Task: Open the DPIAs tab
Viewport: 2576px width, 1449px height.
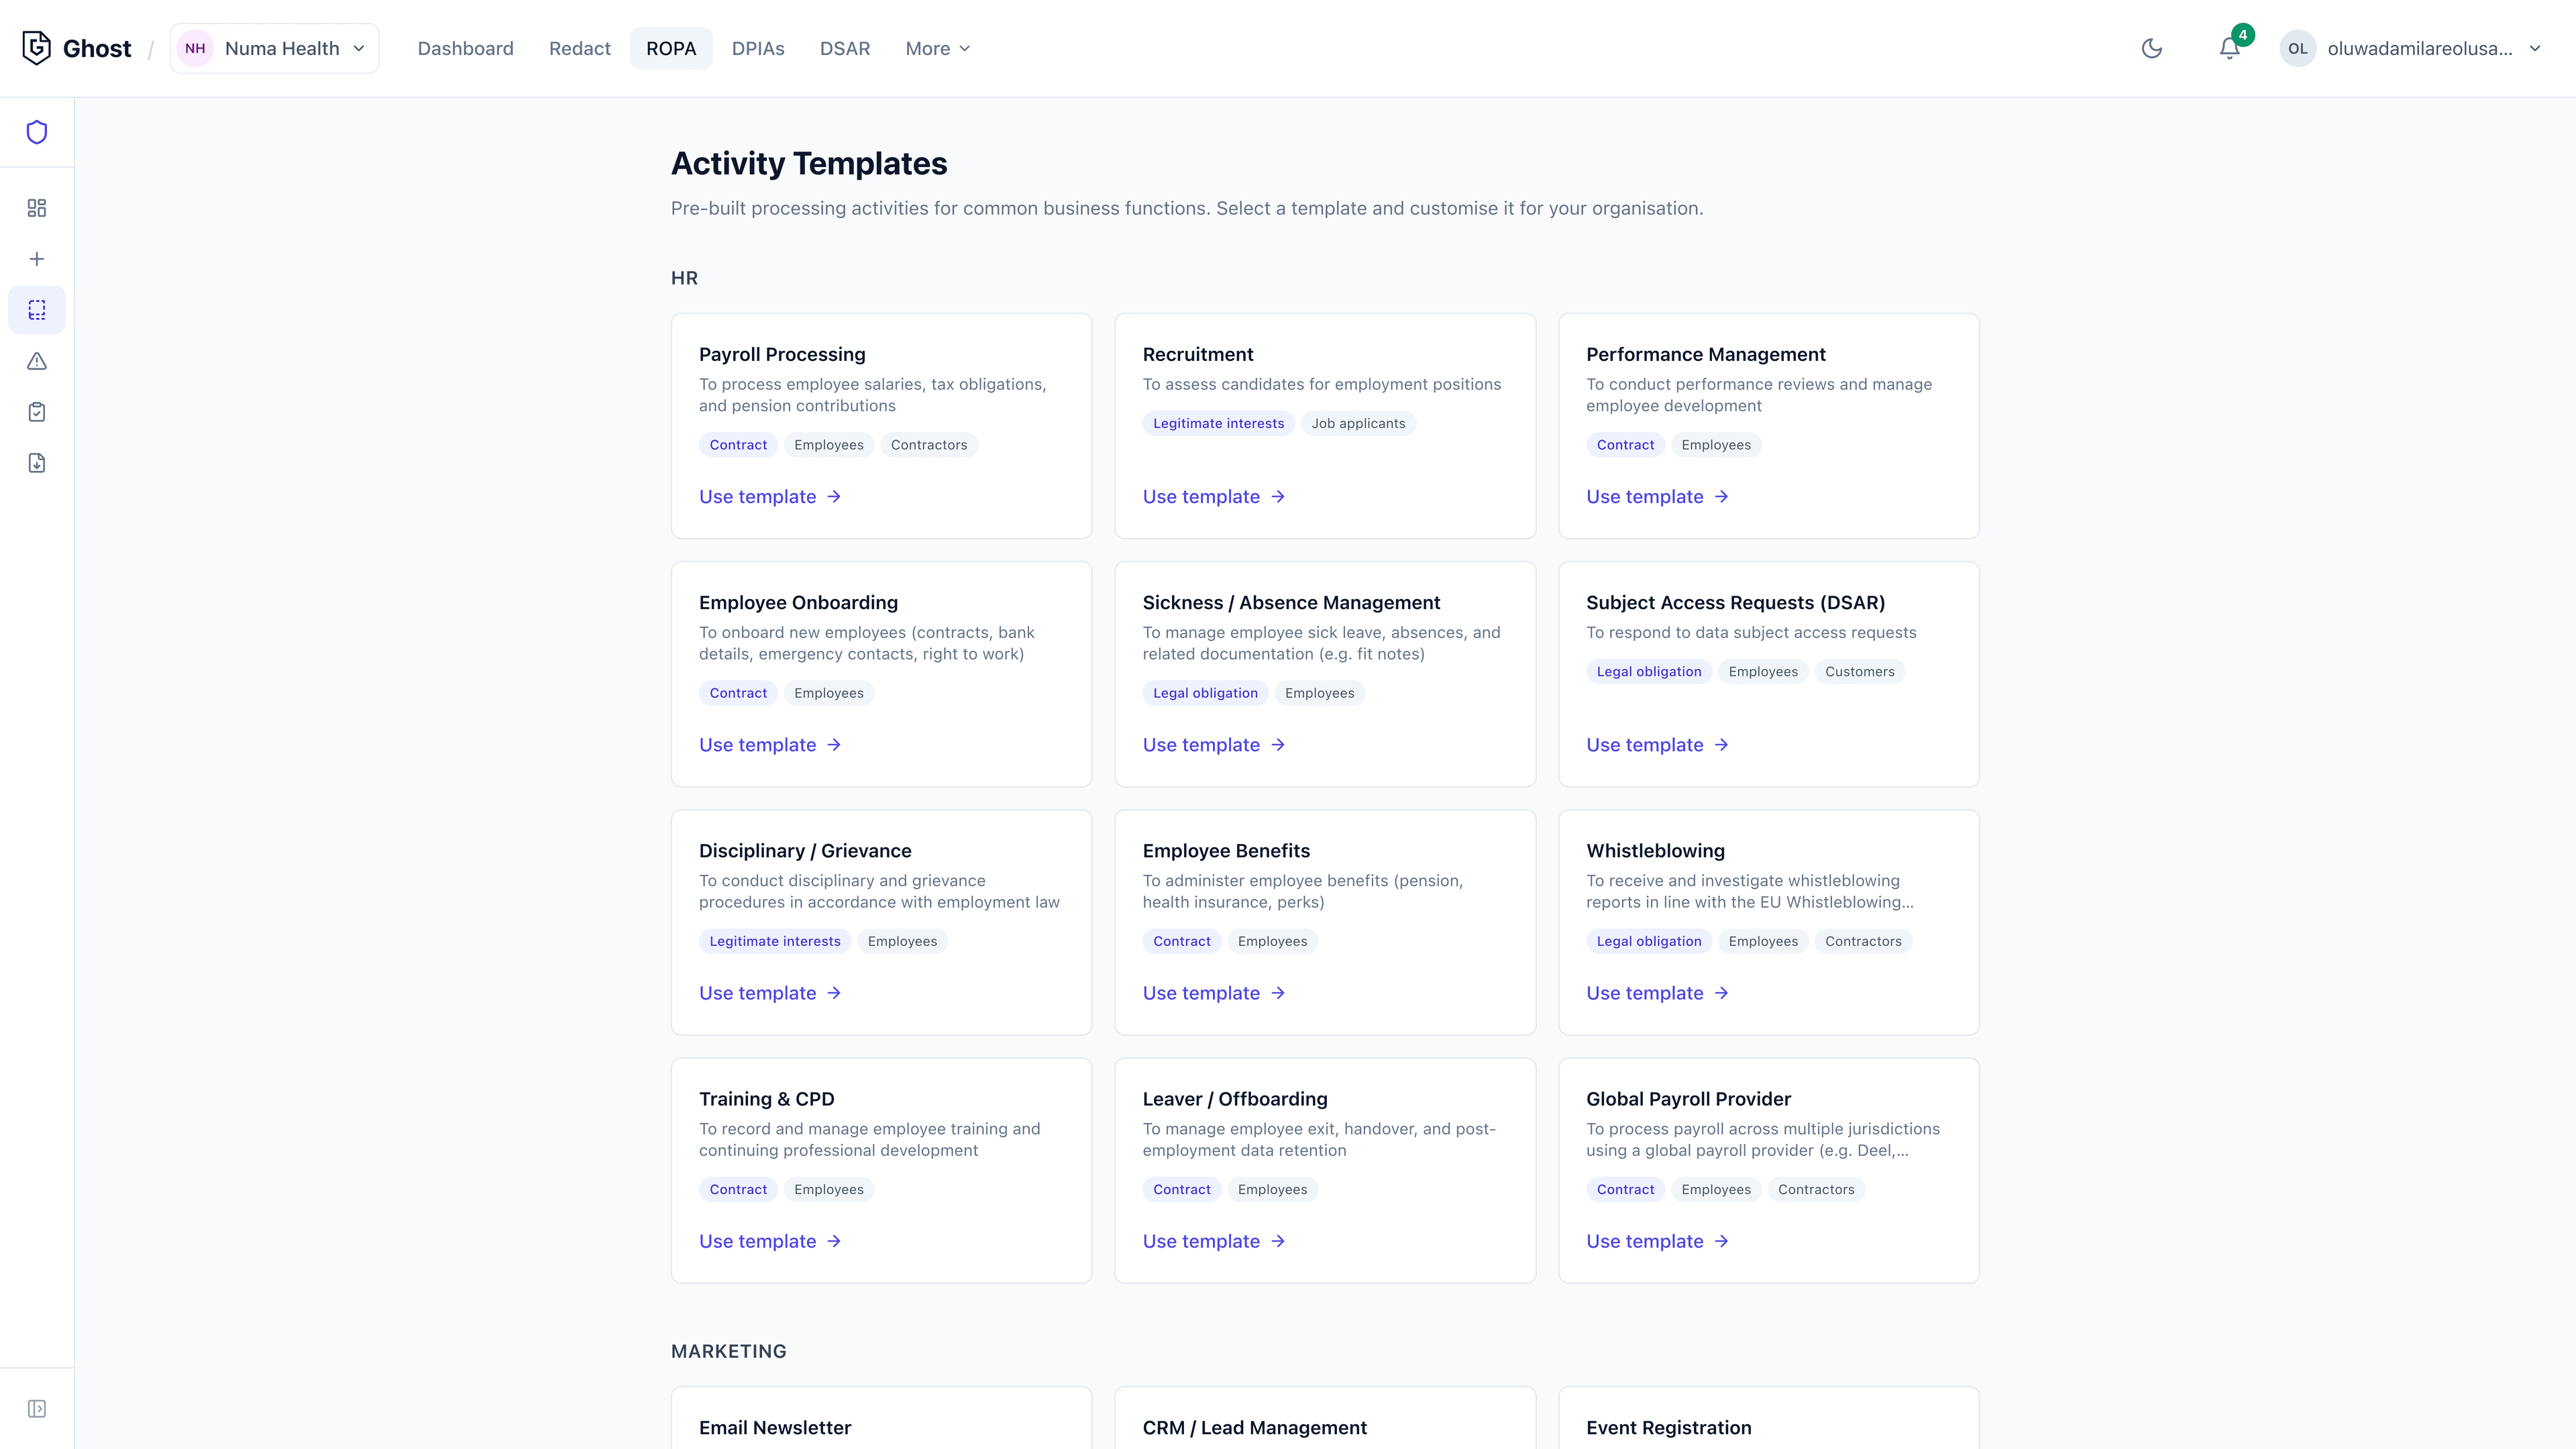Action: [x=758, y=48]
